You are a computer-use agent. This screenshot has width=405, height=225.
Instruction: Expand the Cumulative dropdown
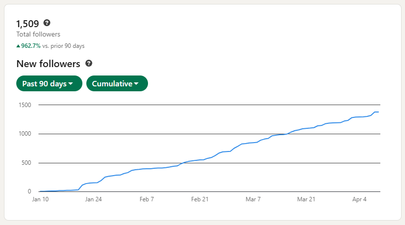point(117,84)
